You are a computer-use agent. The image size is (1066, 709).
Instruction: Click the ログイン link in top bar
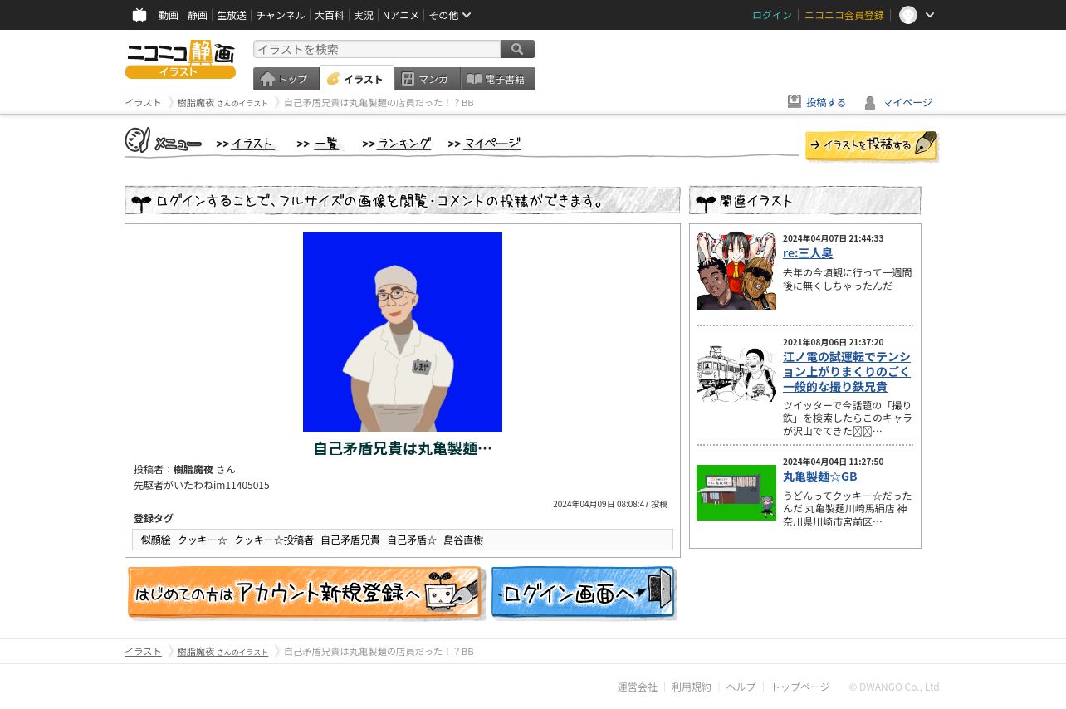click(x=772, y=15)
